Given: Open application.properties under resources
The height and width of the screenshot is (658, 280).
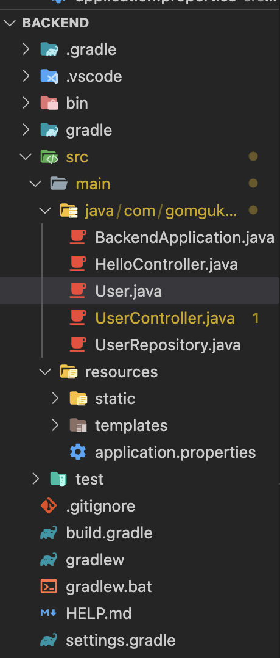Looking at the screenshot, I should pos(175,452).
